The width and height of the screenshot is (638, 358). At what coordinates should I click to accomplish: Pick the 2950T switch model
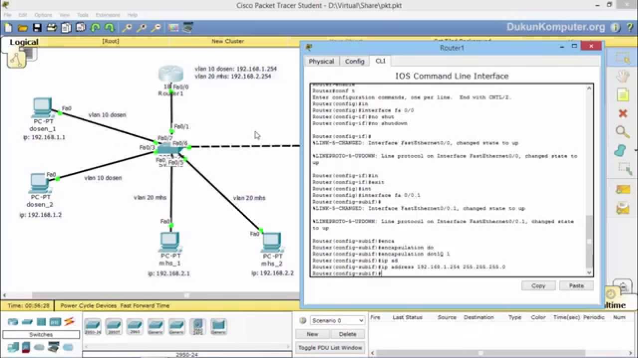click(x=114, y=327)
